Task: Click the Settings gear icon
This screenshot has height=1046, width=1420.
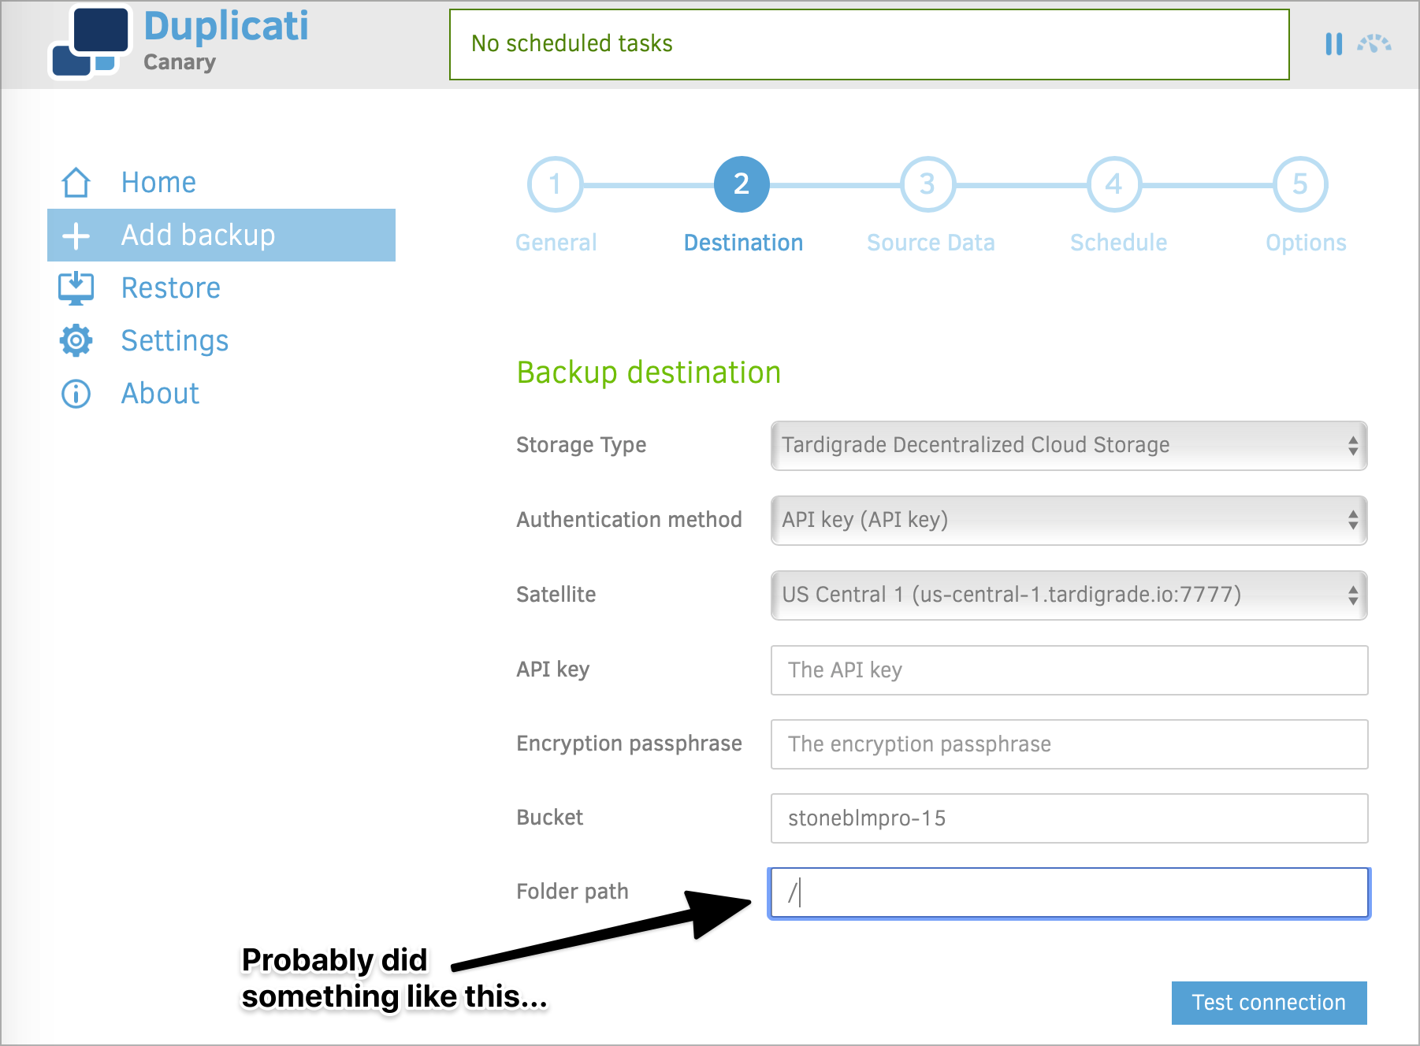Action: 76,341
